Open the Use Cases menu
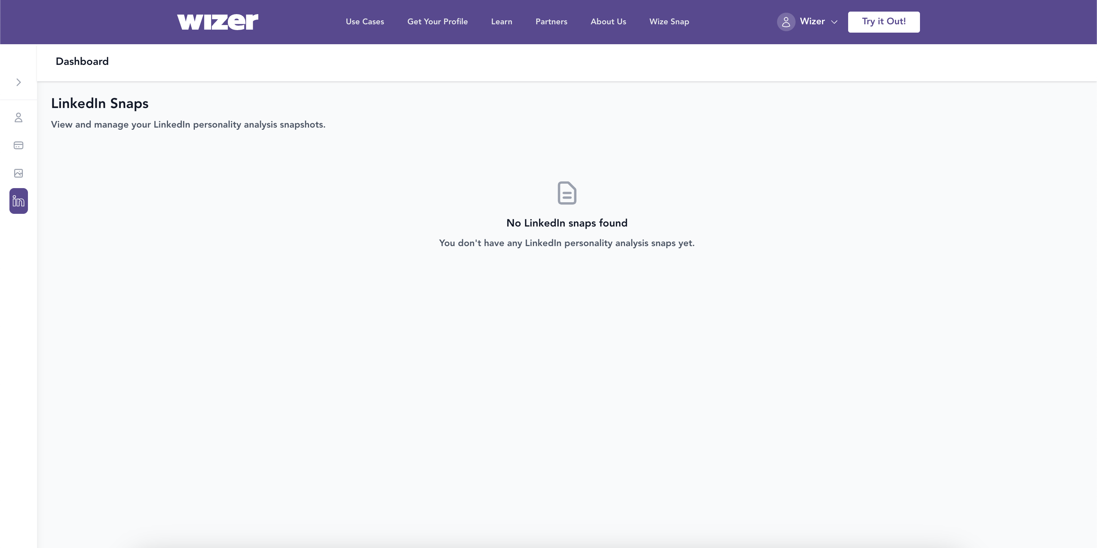This screenshot has width=1097, height=548. click(365, 22)
